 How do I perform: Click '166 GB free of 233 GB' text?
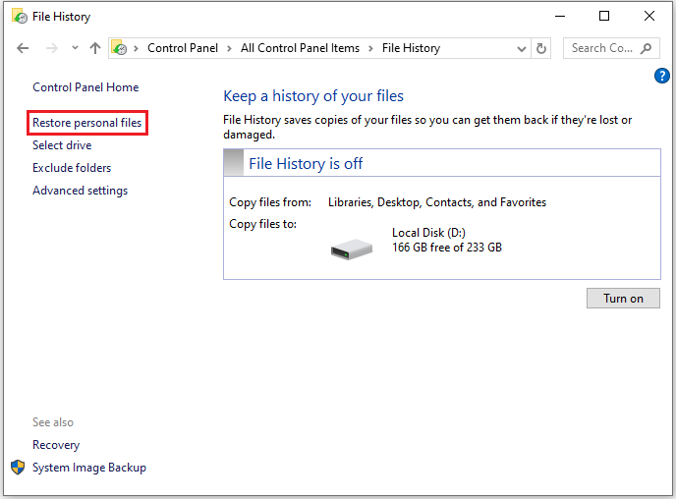(x=447, y=248)
